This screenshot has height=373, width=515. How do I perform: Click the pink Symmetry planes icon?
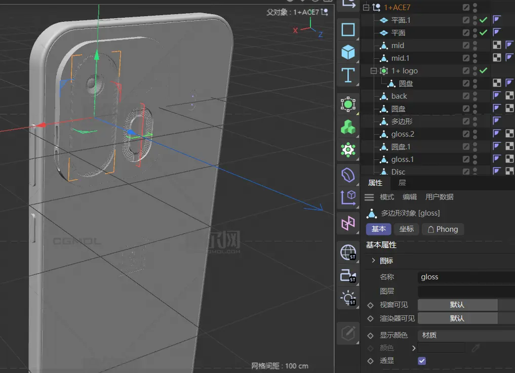(x=348, y=223)
